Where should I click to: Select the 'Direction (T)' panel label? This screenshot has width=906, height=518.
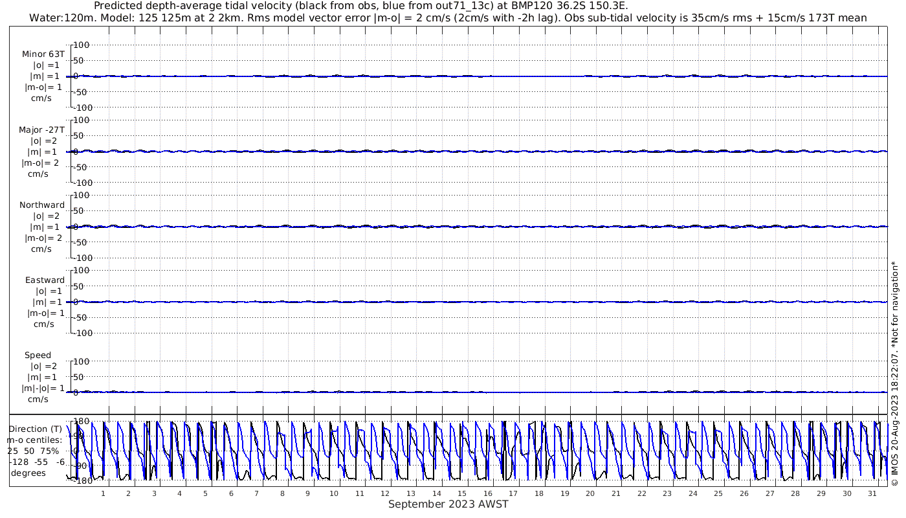pos(37,429)
